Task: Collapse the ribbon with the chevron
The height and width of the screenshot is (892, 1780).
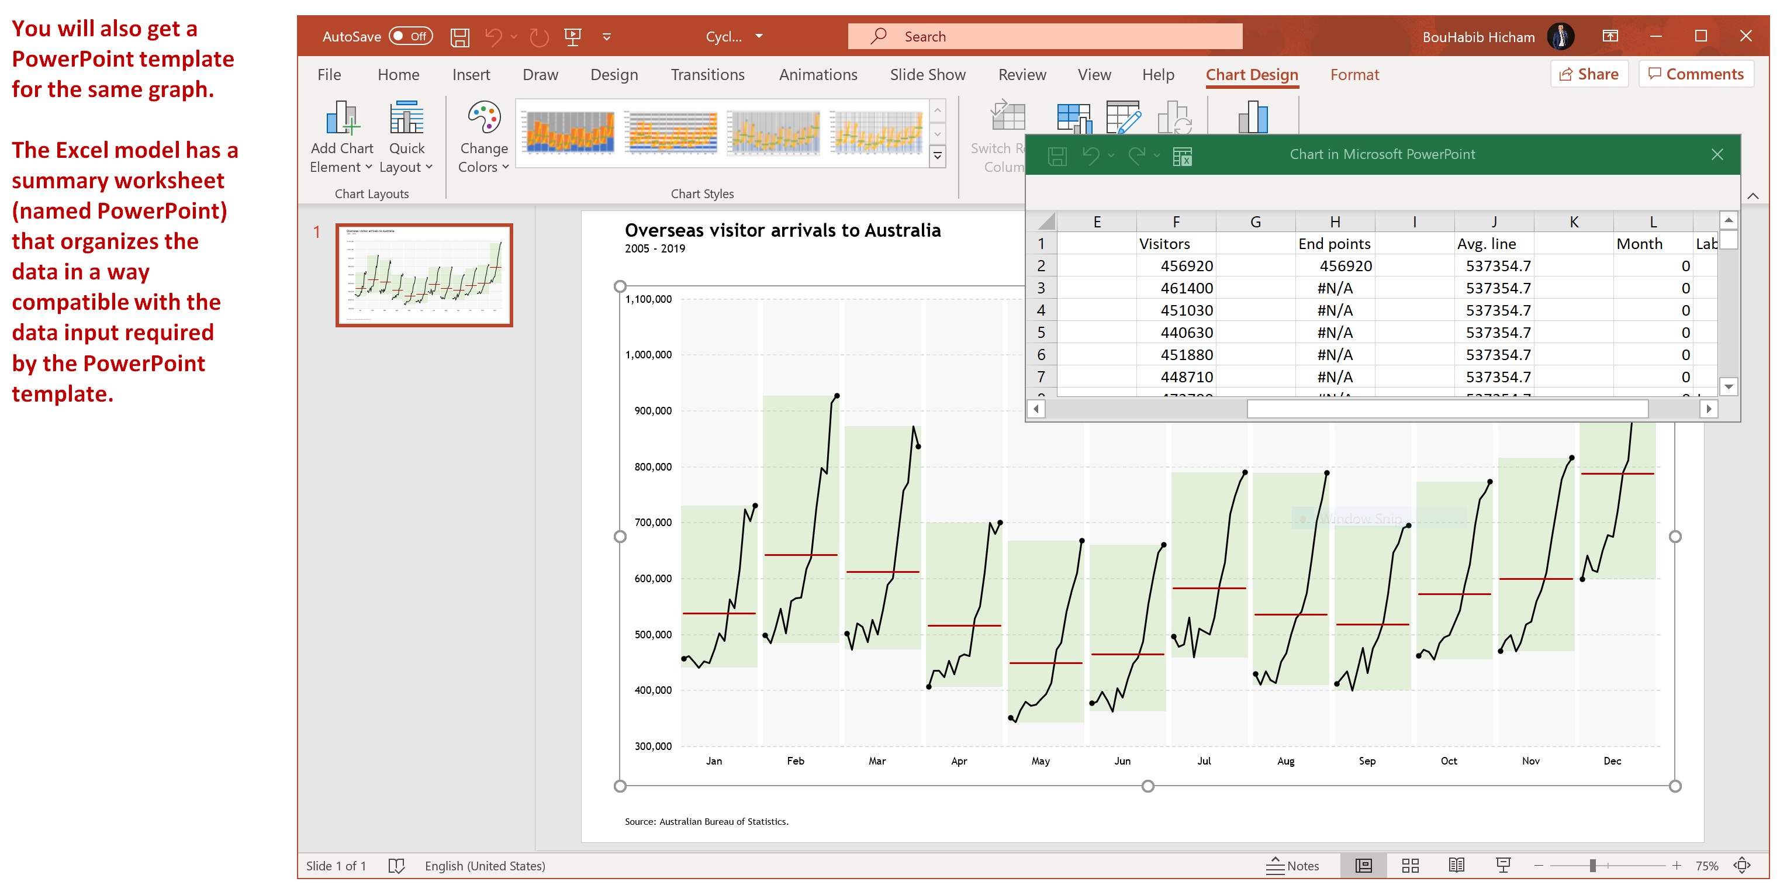Action: pos(1753,196)
